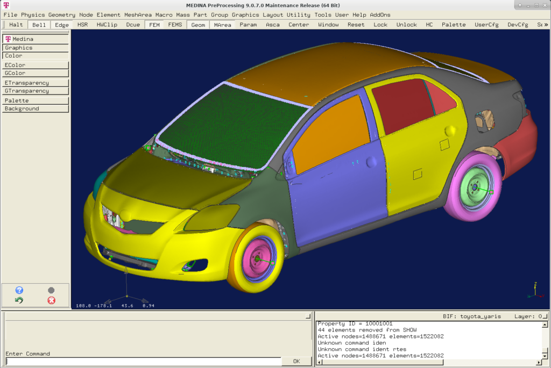The height and width of the screenshot is (368, 551).
Task: Click the message log vertical scrollbar
Action: [545, 340]
